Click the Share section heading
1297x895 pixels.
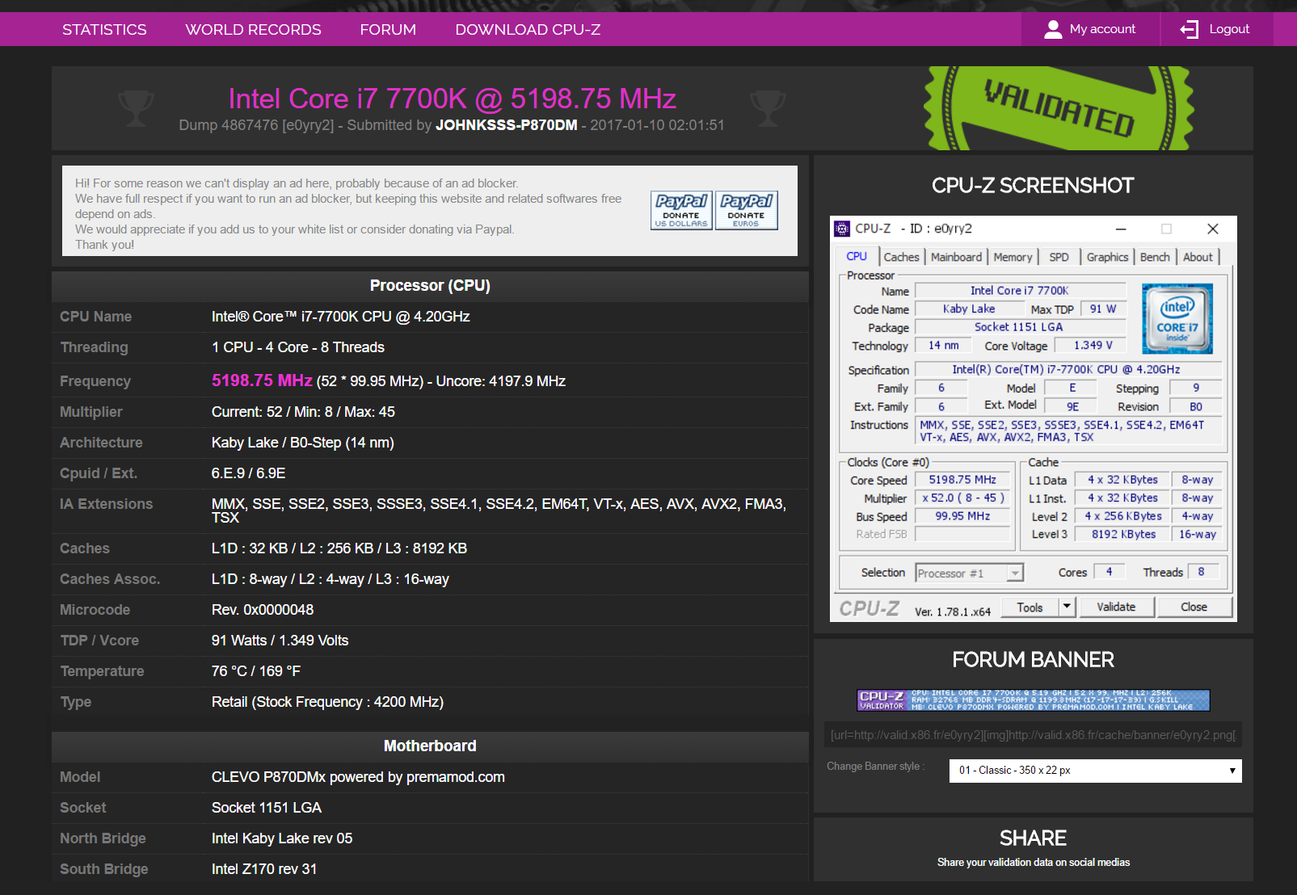click(x=1033, y=838)
